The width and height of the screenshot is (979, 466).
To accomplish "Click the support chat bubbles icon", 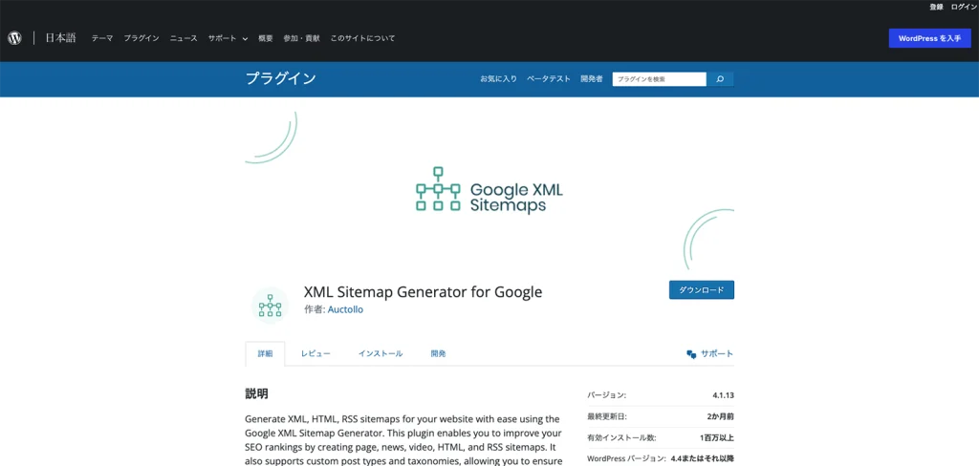I will point(691,353).
